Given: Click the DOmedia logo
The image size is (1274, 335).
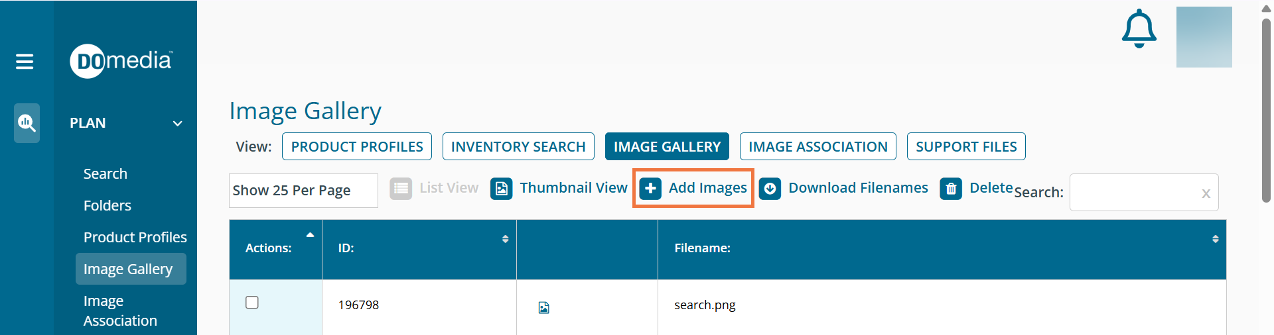Looking at the screenshot, I should [x=121, y=61].
